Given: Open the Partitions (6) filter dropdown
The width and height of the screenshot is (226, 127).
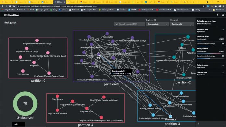Looking at the screenshot, I should pyautogui.click(x=182, y=24).
